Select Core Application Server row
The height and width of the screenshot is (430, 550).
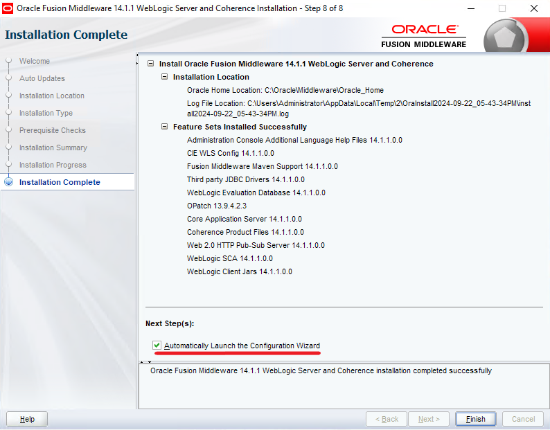[x=245, y=219]
